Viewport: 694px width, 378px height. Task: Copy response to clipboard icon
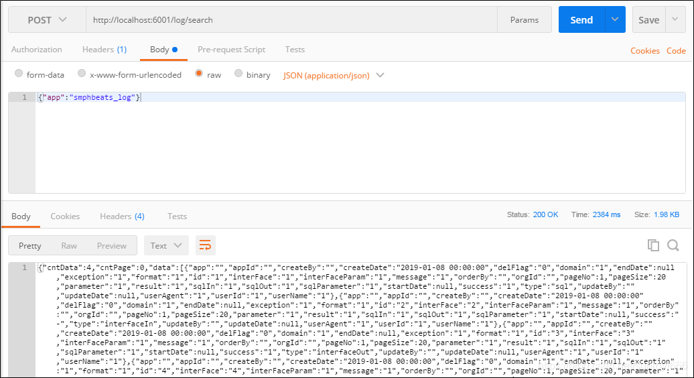pos(653,245)
